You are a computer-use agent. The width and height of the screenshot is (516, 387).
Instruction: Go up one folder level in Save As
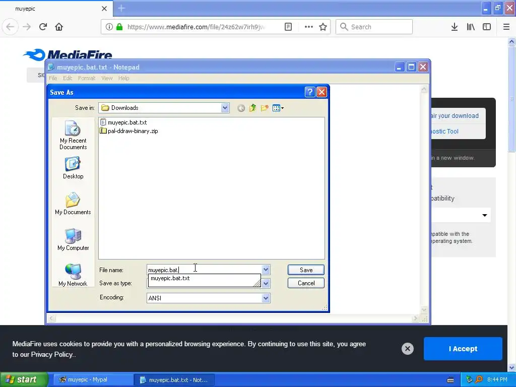(x=253, y=108)
